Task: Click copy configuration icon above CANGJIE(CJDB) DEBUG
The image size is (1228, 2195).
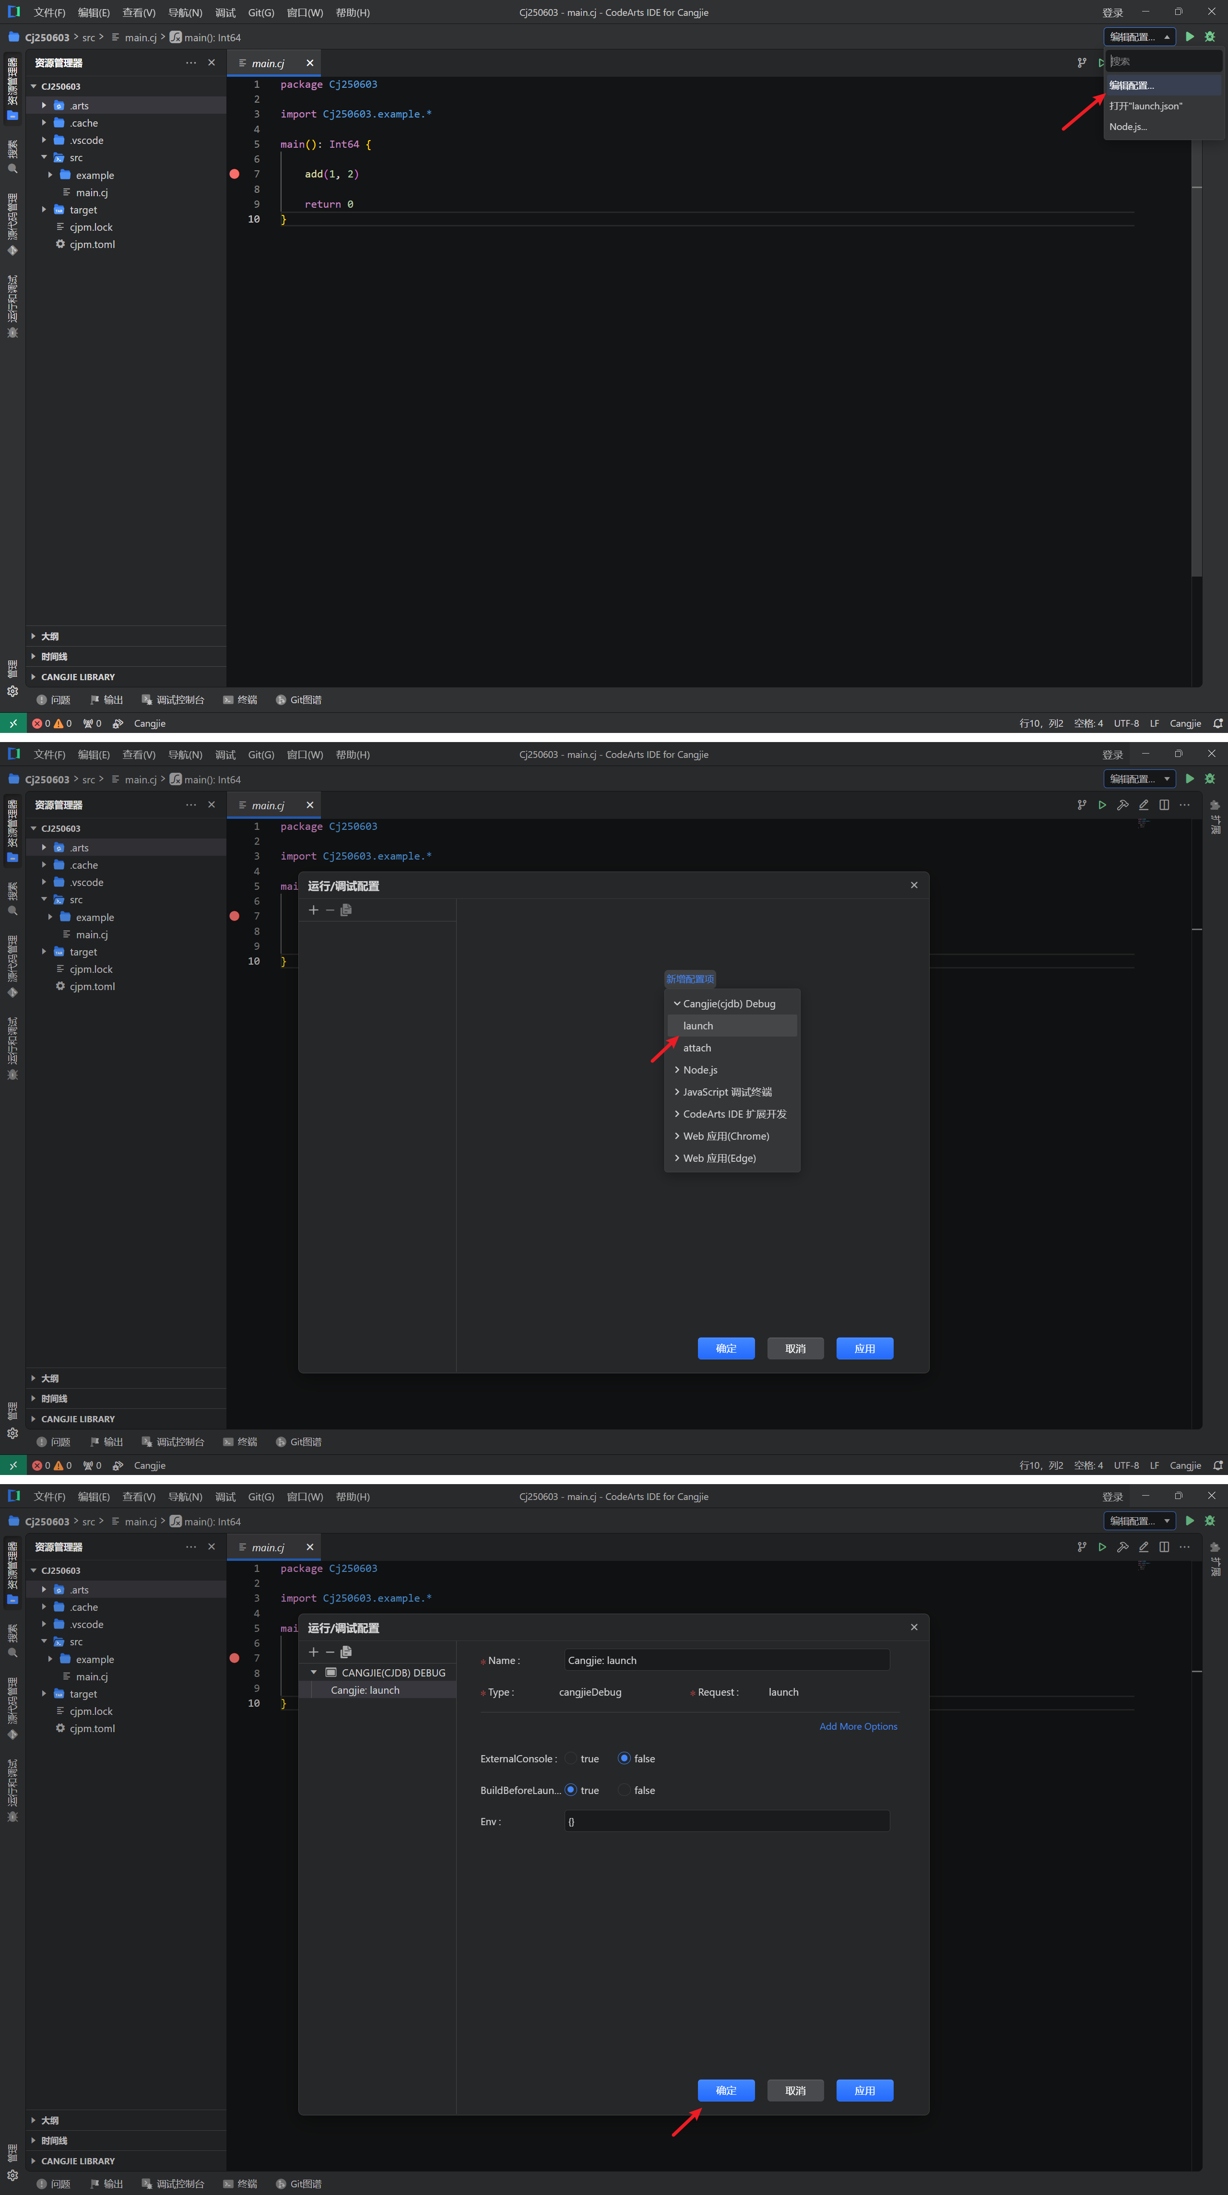Action: [346, 1652]
